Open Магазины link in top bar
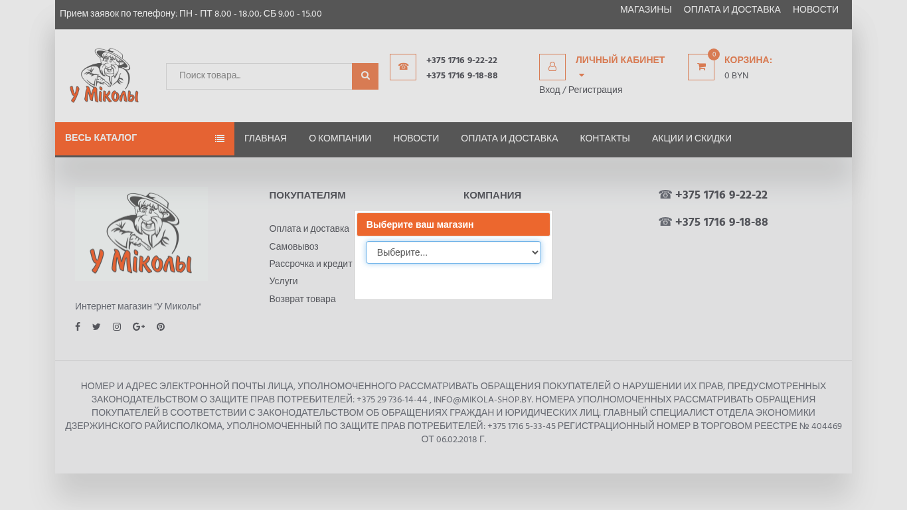This screenshot has height=510, width=907. coord(646,9)
